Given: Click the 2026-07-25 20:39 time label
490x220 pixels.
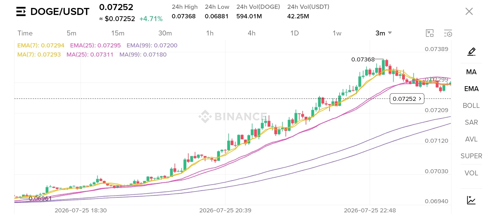Looking at the screenshot, I should pyautogui.click(x=225, y=210).
